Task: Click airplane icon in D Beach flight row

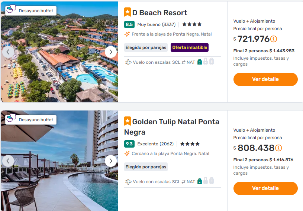Action: coord(128,62)
